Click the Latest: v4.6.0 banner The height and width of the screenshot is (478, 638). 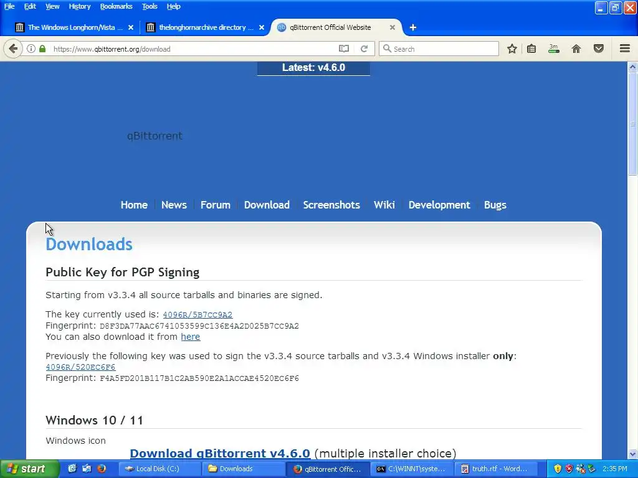point(313,68)
